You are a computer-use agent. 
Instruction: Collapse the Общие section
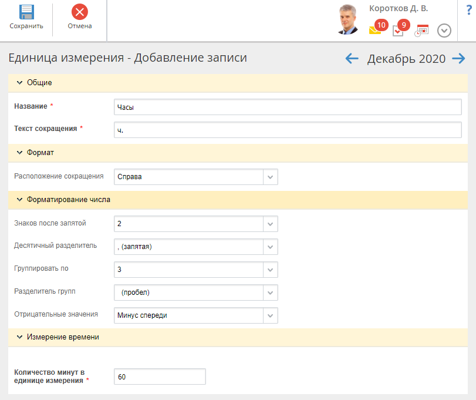point(19,83)
